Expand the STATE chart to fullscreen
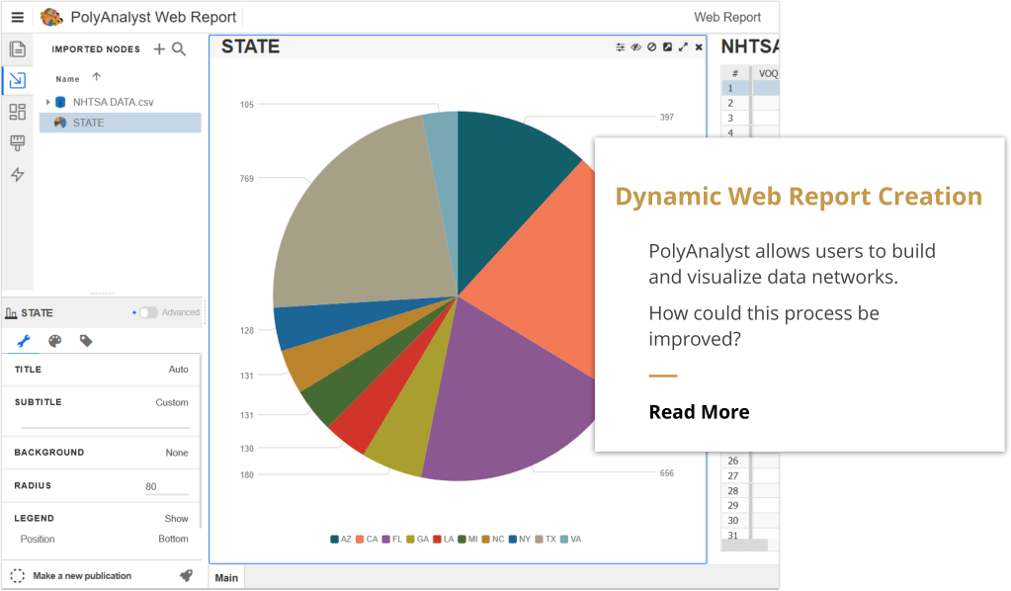Image resolution: width=1011 pixels, height=591 pixels. point(683,47)
